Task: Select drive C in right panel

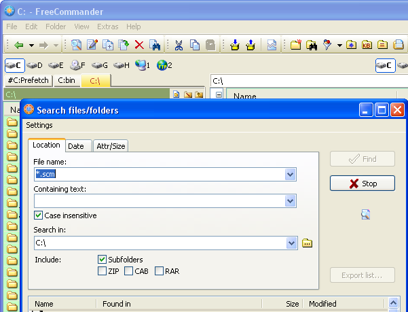Action: click(386, 65)
